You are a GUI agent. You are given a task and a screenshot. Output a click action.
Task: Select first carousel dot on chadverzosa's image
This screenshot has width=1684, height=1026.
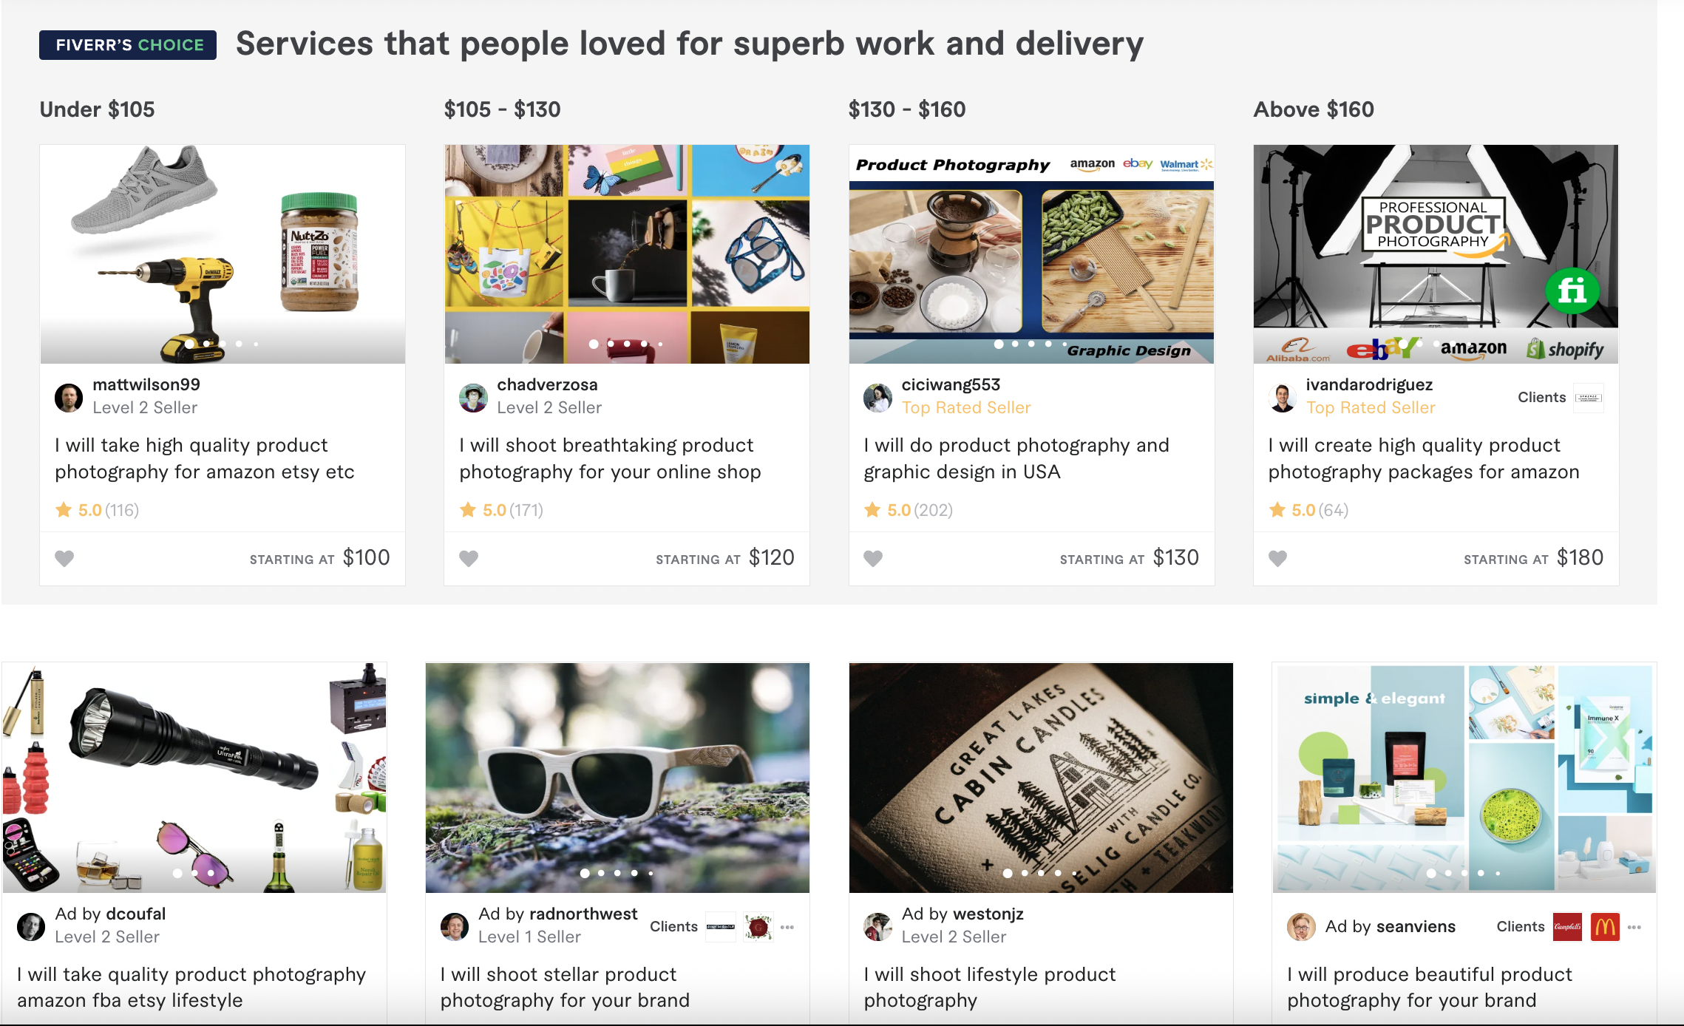(x=594, y=344)
